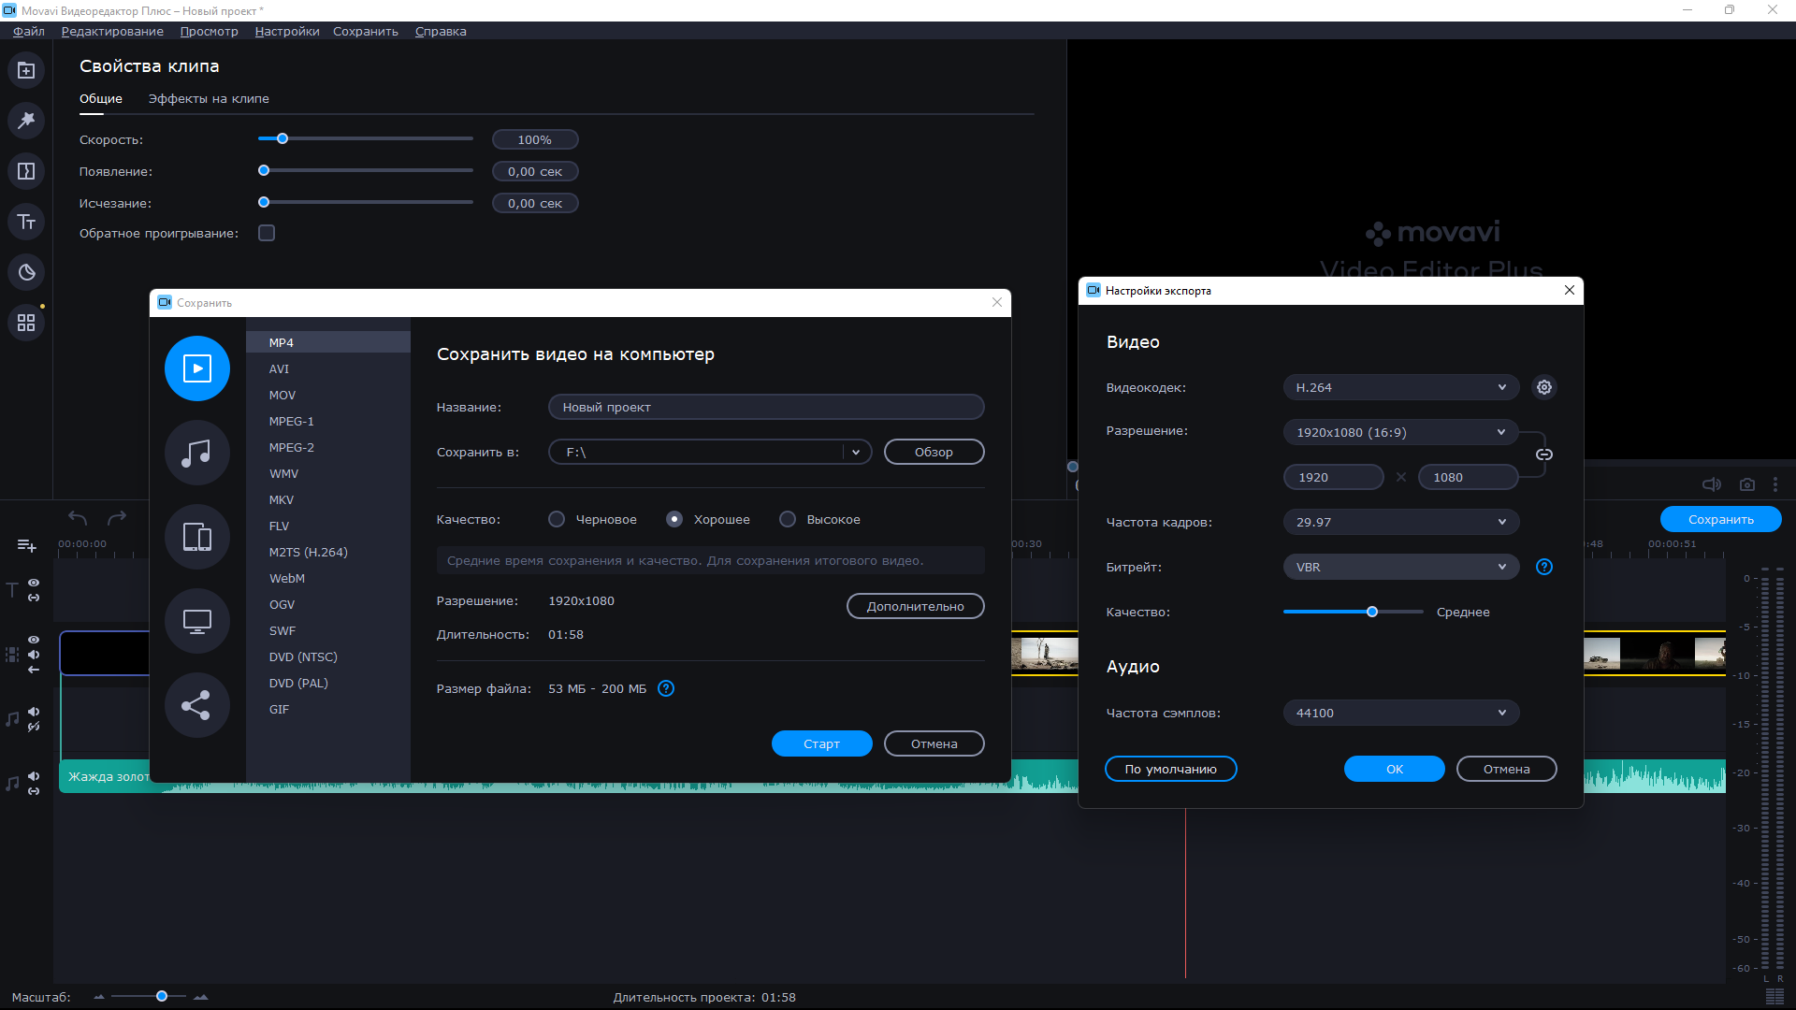Screen dimensions: 1796x1010
Task: Select the audio export category icon
Action: tap(196, 453)
